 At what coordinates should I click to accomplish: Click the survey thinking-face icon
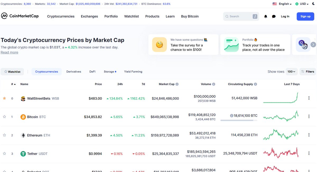point(159,45)
